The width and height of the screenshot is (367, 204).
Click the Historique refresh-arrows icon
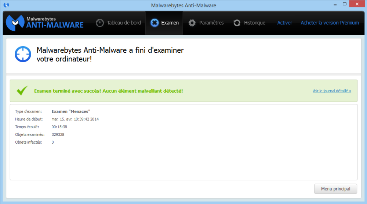[x=237, y=23]
